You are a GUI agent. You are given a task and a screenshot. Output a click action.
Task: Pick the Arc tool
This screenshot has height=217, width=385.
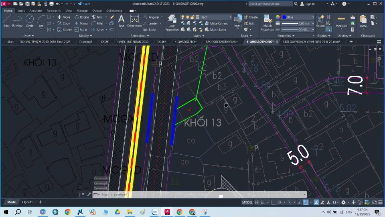[x=41, y=21]
